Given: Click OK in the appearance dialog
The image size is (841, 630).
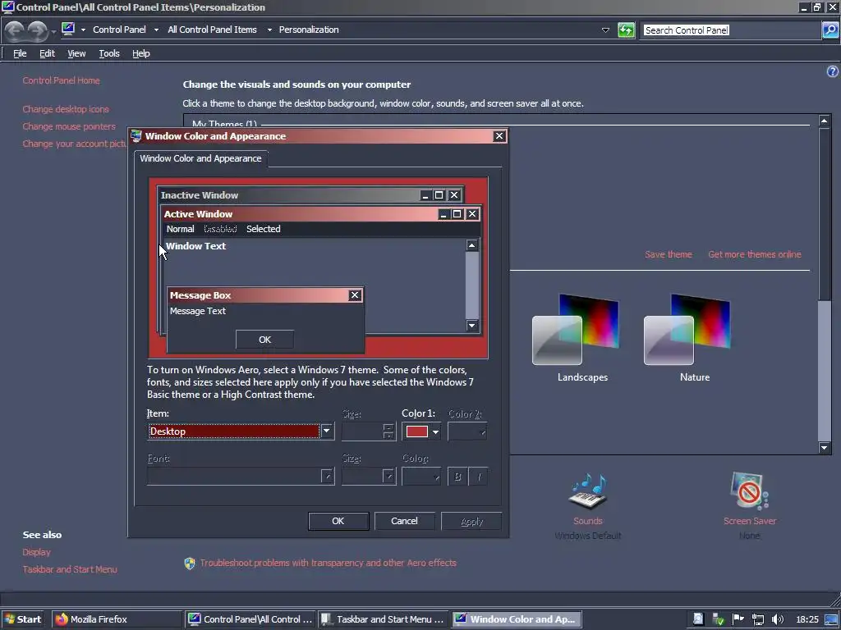Looking at the screenshot, I should point(338,521).
